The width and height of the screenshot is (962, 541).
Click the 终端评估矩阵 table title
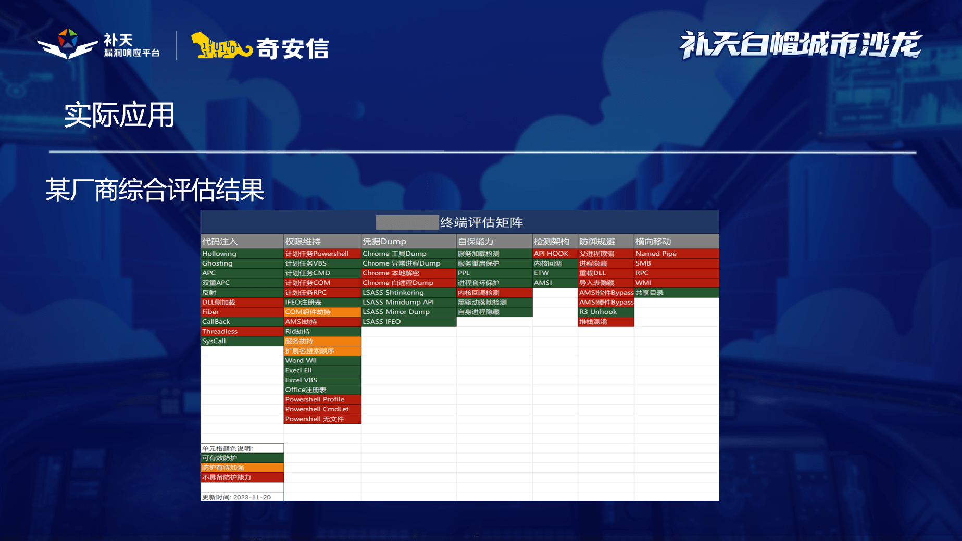tap(481, 222)
